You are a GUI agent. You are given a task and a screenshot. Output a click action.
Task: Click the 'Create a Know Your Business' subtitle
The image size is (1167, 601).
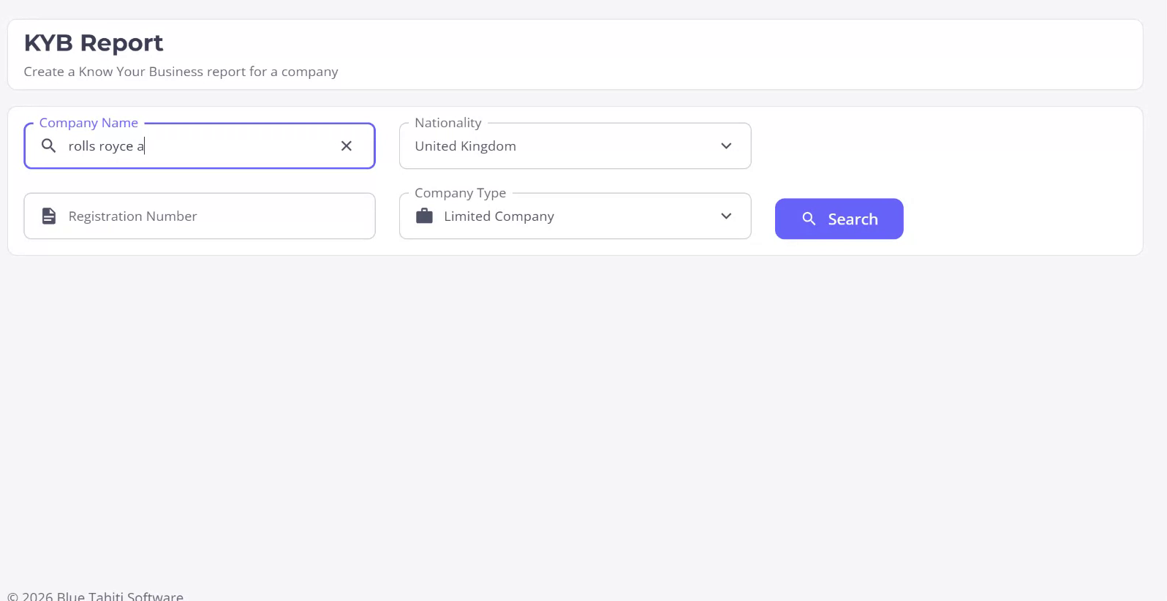(181, 72)
